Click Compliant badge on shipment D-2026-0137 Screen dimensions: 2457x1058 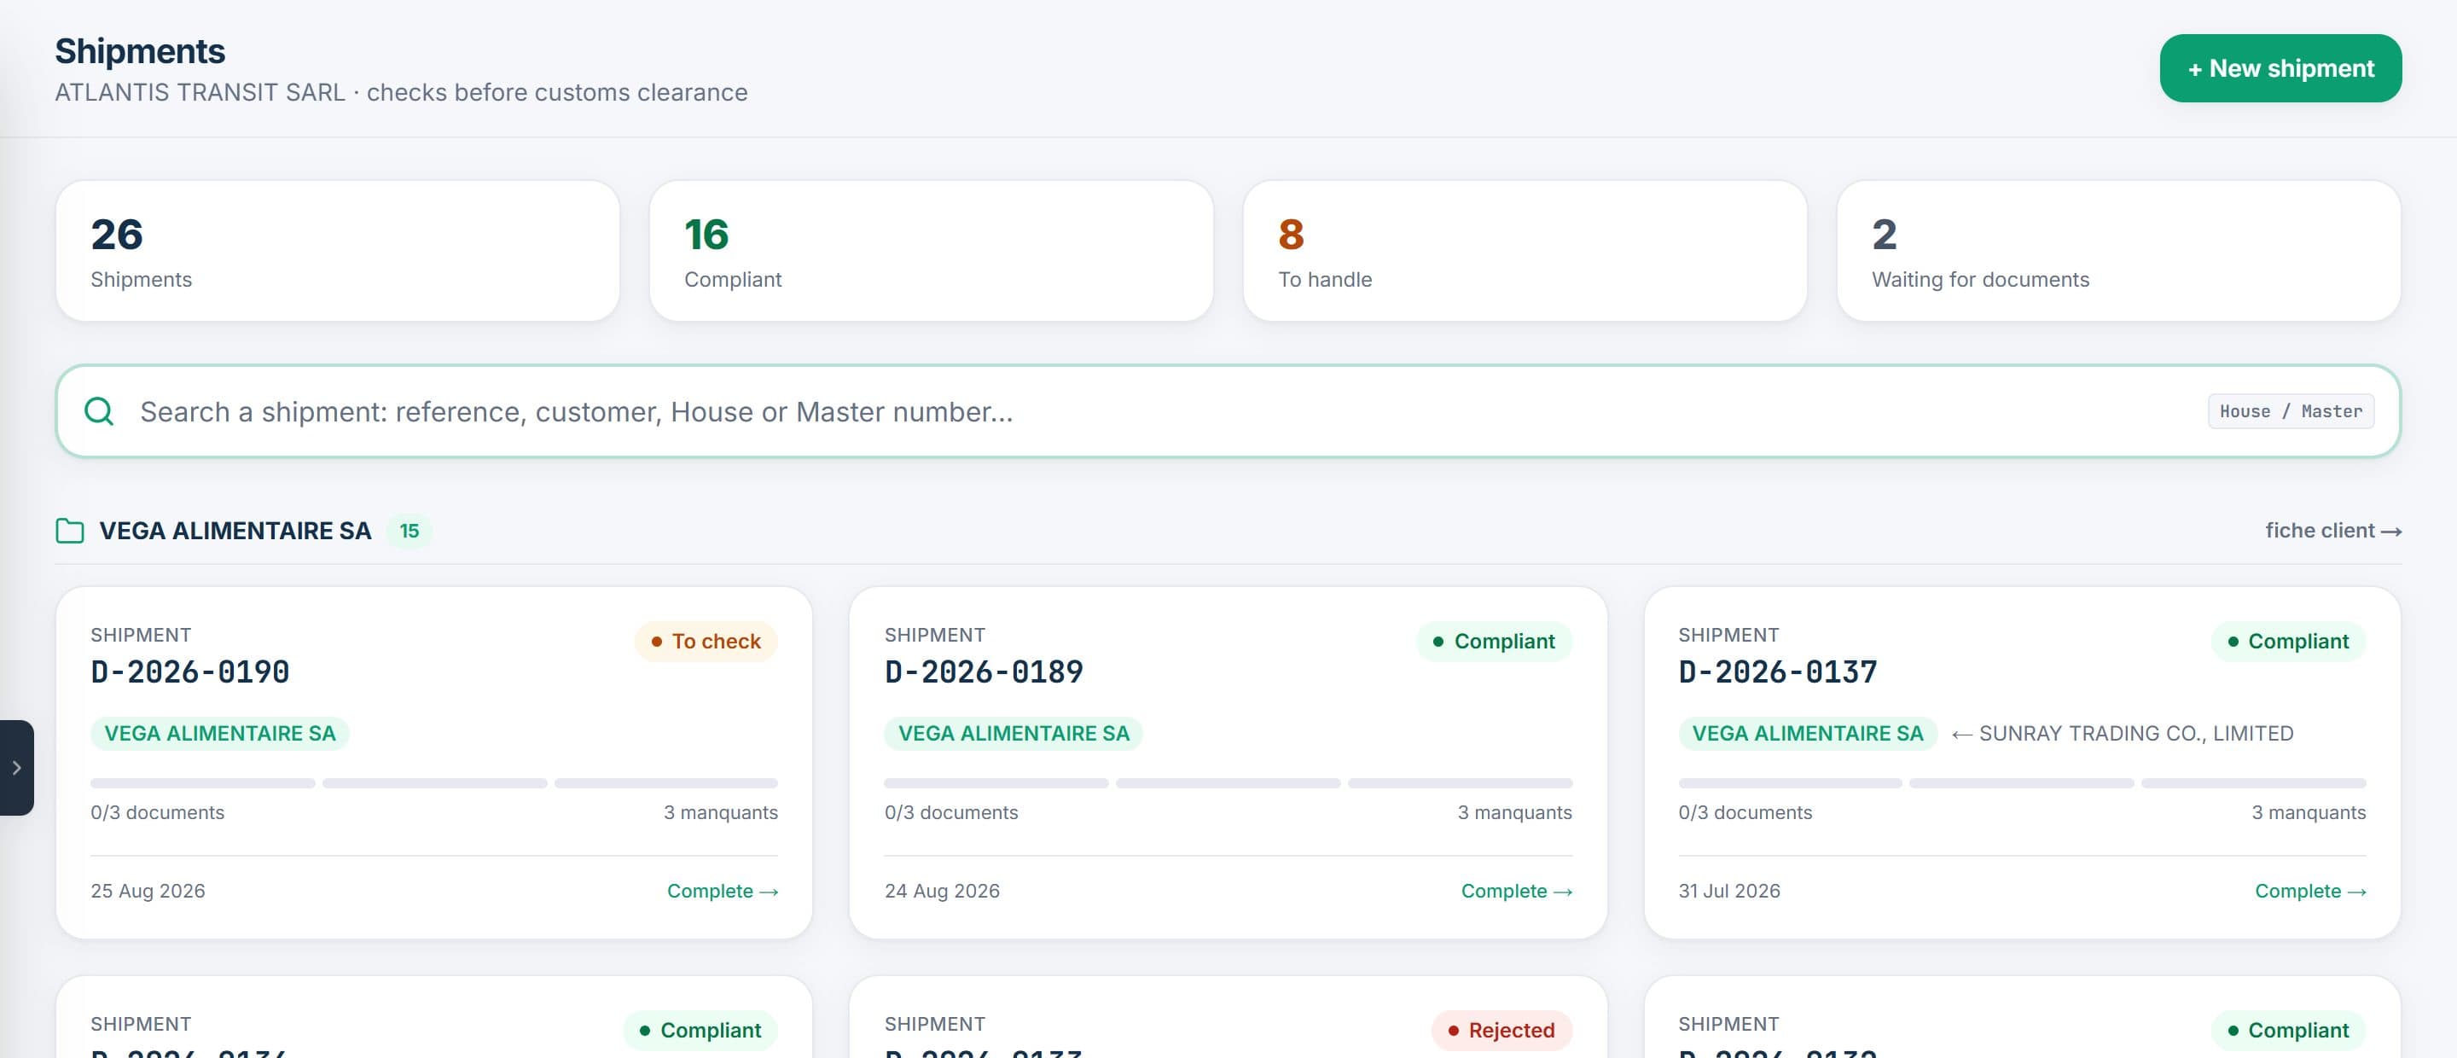2287,641
